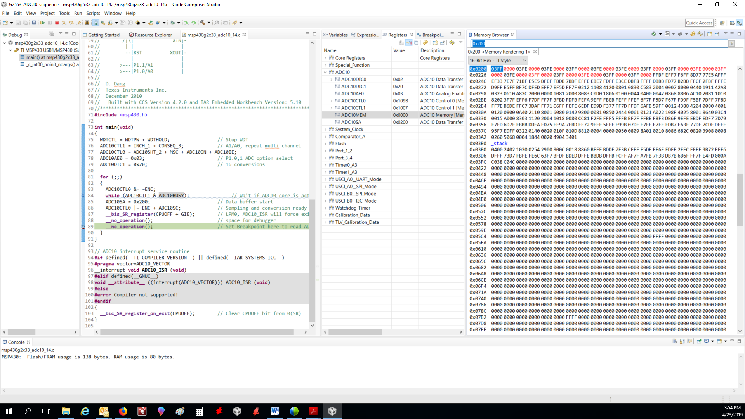The image size is (745, 419).
Task: Toggle Pin to Debug Context in Memory Browser
Action: tap(717, 35)
